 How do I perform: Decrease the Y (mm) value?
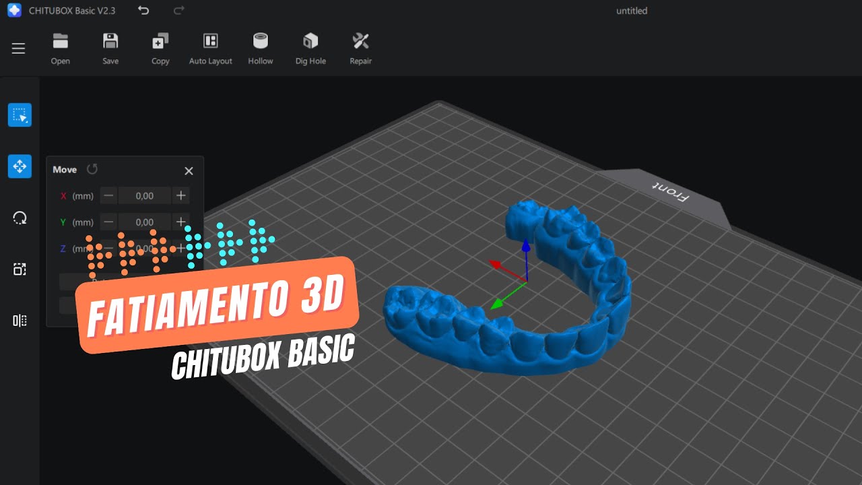click(108, 222)
